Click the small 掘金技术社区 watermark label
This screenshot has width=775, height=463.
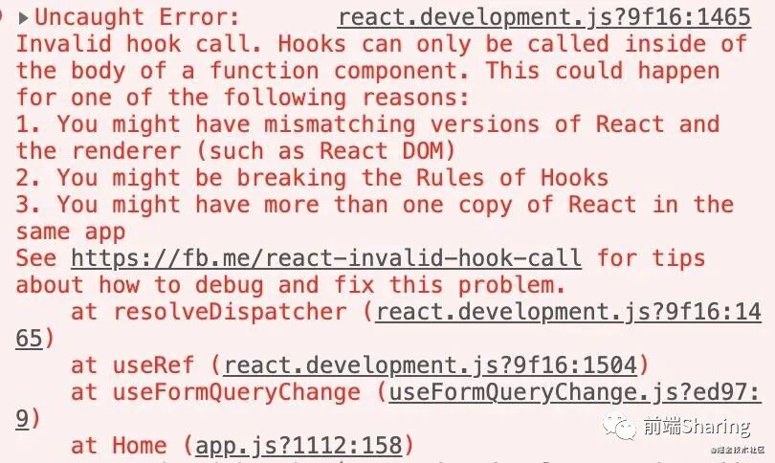739,450
